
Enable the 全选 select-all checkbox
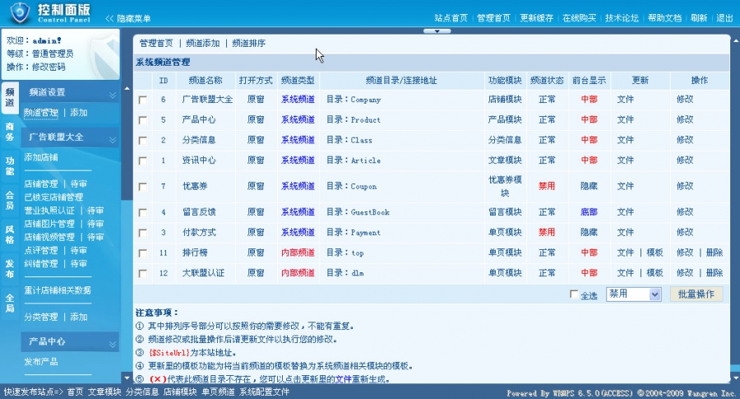click(x=574, y=295)
